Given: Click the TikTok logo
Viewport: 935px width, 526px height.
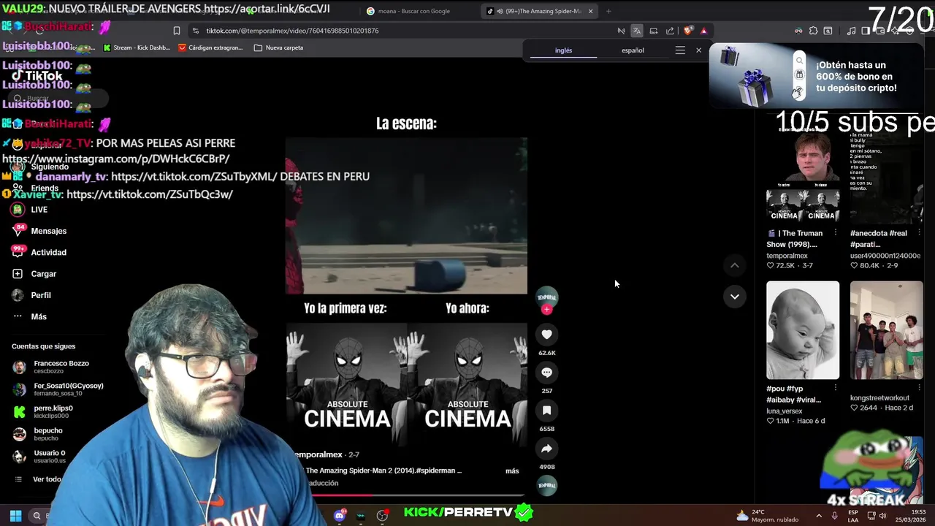Looking at the screenshot, I should tap(38, 76).
